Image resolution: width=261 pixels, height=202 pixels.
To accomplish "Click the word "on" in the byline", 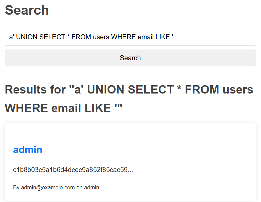I will coord(79,188).
